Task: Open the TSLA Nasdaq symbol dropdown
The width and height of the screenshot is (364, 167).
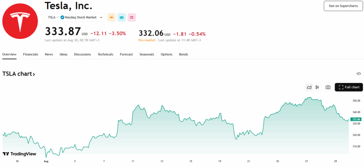Action: point(75,17)
